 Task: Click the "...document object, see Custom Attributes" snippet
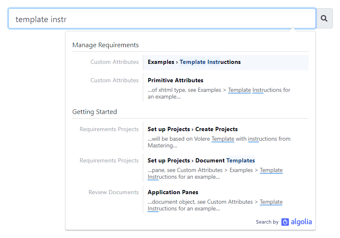coord(215,205)
